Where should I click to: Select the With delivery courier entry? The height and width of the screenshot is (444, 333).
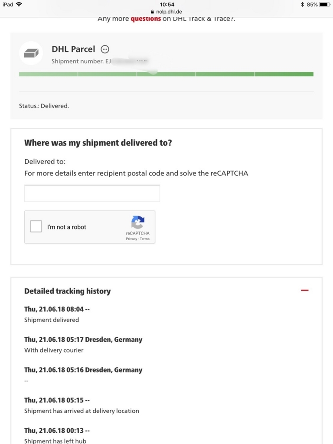[x=83, y=345]
